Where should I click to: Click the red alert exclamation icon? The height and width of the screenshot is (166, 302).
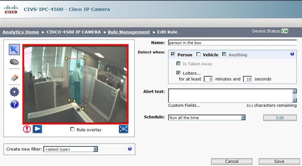click(27, 129)
